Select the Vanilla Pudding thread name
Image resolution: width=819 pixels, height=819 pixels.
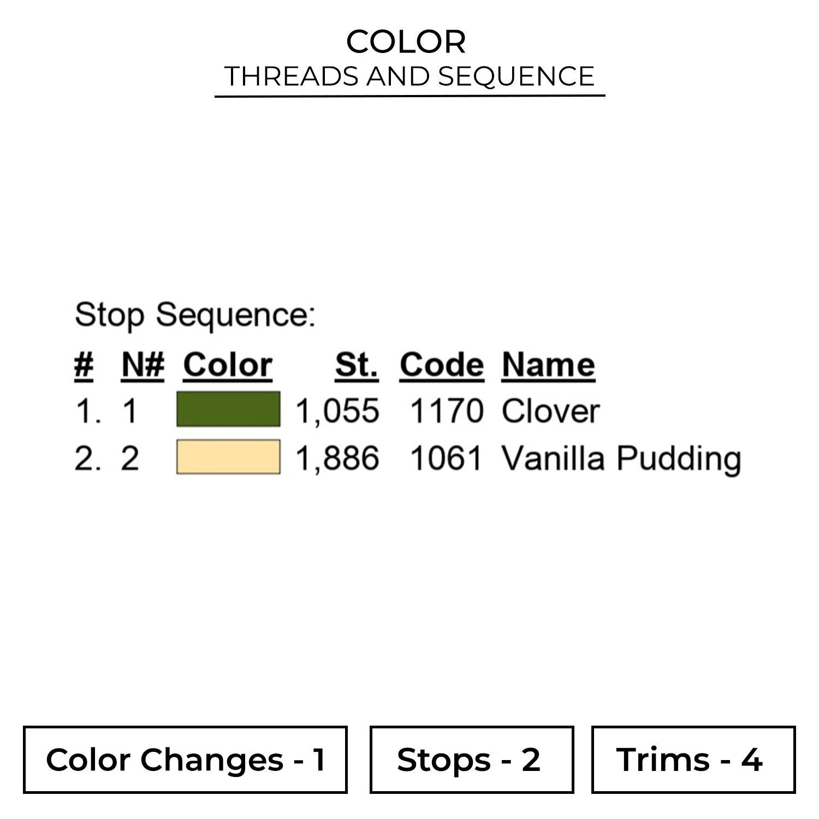(621, 458)
